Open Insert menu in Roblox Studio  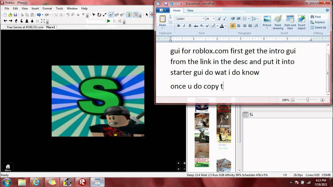(35, 9)
